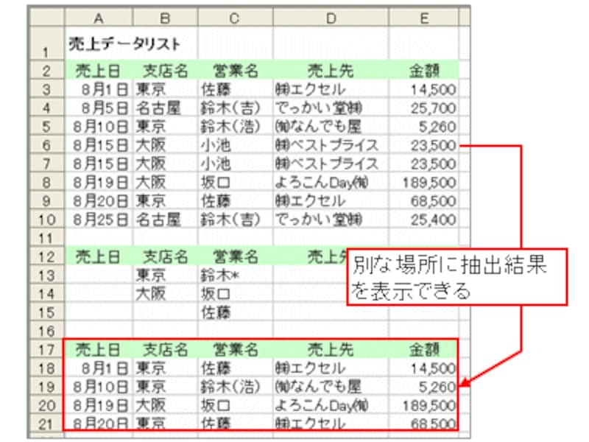Select 名古屋 cell in row 4
This screenshot has width=589, height=442.
[x=165, y=108]
